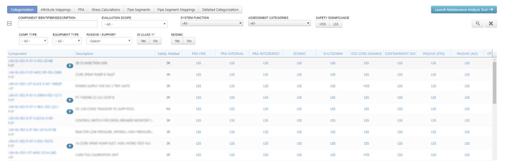Toggle the HSS safety significance filter

[323, 24]
